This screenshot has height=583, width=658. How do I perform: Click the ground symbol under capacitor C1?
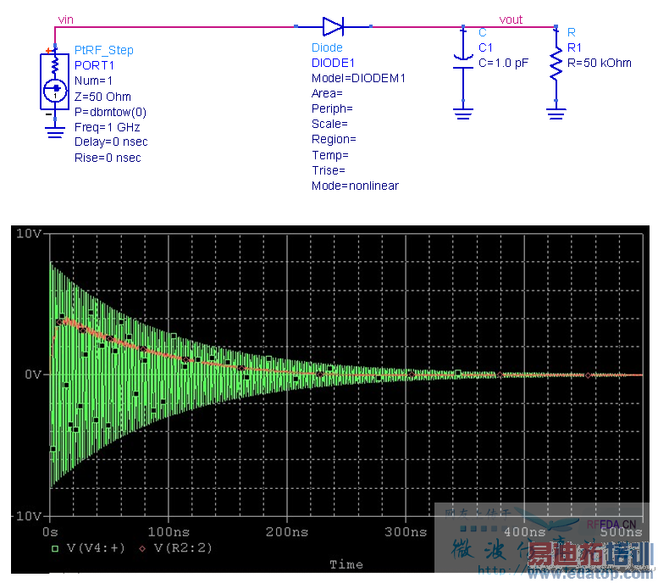point(463,114)
